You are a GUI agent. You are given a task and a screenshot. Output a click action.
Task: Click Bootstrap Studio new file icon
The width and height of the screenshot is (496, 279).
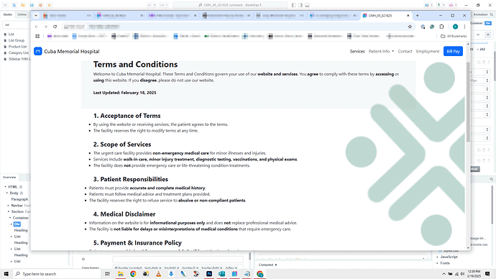pyautogui.click(x=14, y=5)
